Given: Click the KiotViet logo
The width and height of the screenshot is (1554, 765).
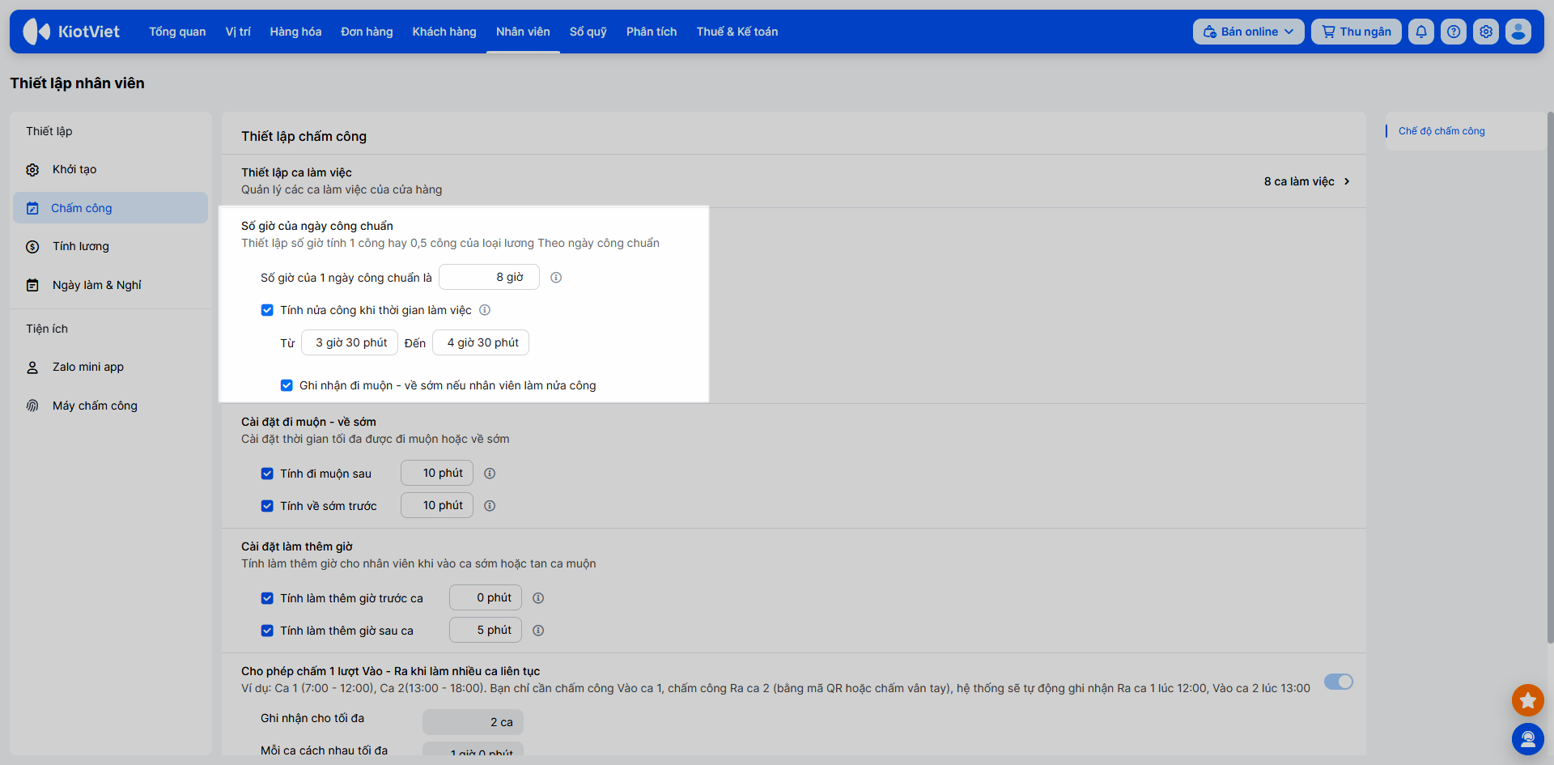Looking at the screenshot, I should 71,32.
